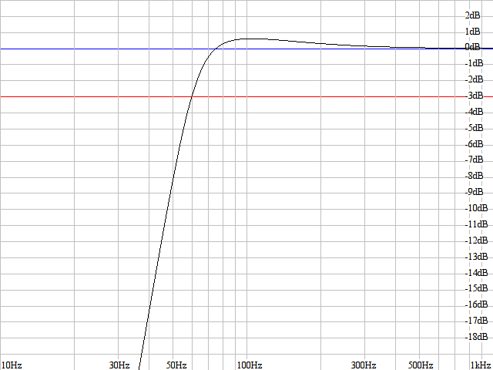
Task: Click the -15dB axis label
Action: 476,288
